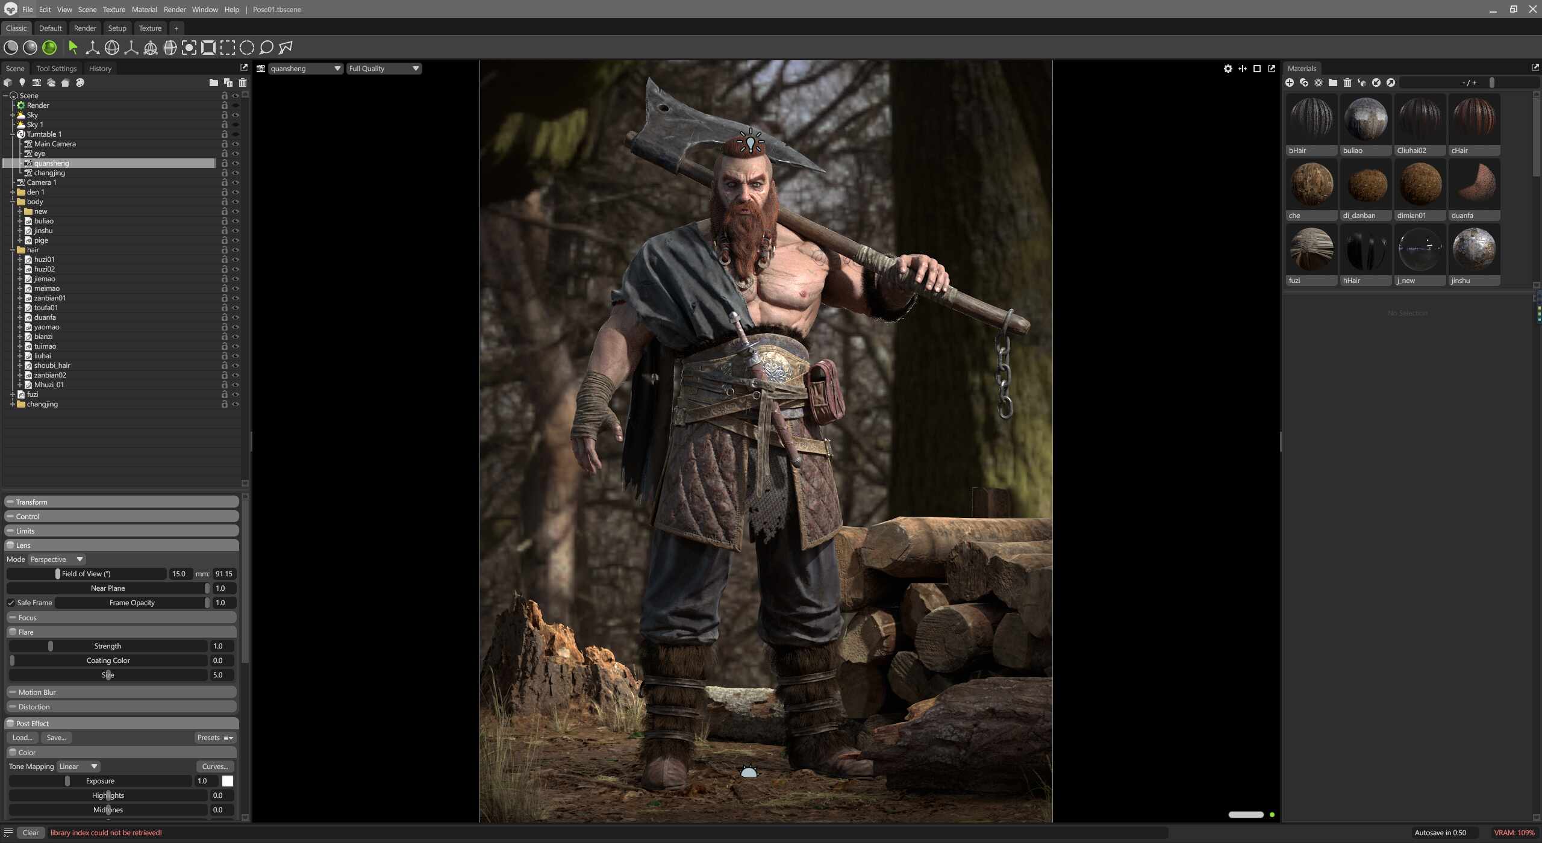Click the add new material icon

tap(1290, 82)
